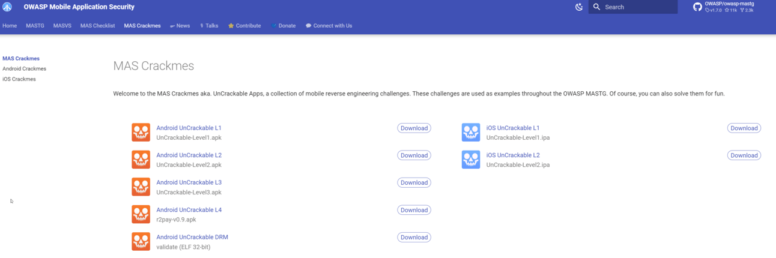Click the Android UnCrackable DRM skull icon
Viewport: 776px width, 258px height.
coord(141,241)
